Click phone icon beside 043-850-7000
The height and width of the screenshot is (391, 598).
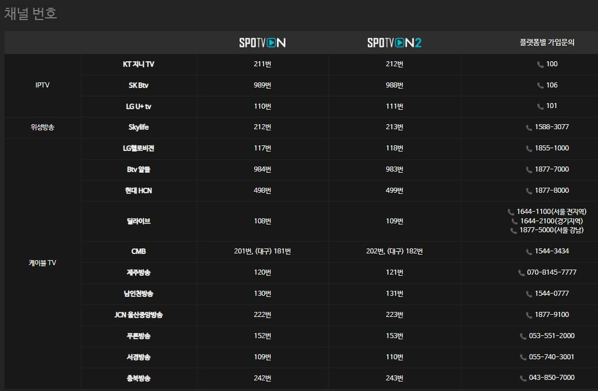coord(523,378)
